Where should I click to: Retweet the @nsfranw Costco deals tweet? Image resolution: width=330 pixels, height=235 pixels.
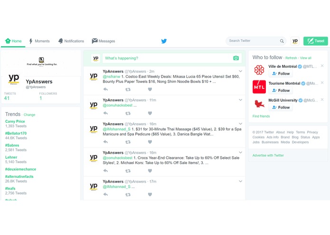click(x=128, y=89)
